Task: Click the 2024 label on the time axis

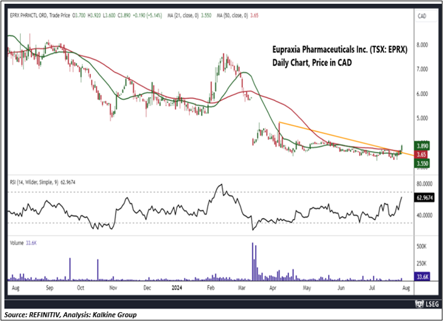Action: 177,288
